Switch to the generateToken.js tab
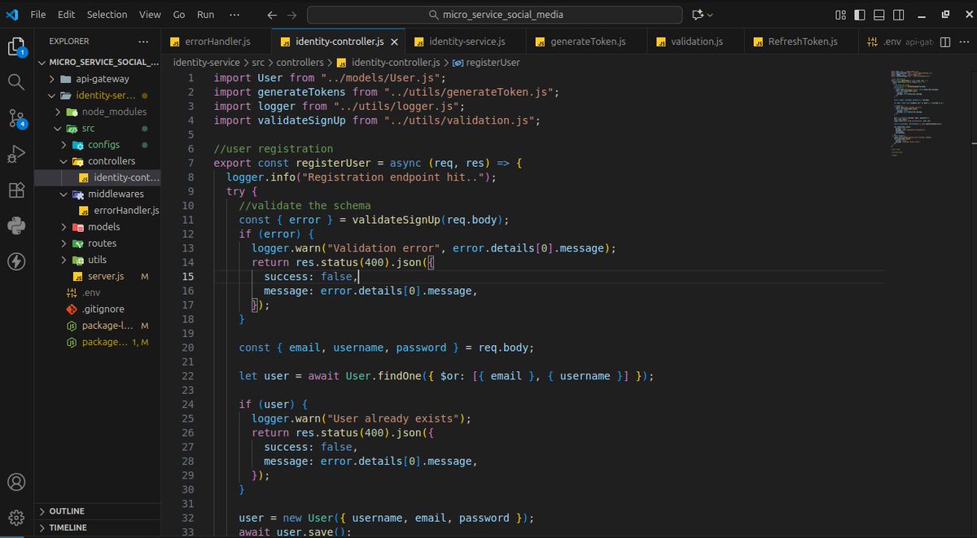 tap(588, 42)
